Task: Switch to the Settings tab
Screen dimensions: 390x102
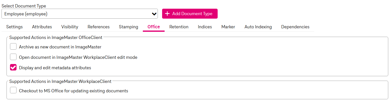Action: pos(15,27)
